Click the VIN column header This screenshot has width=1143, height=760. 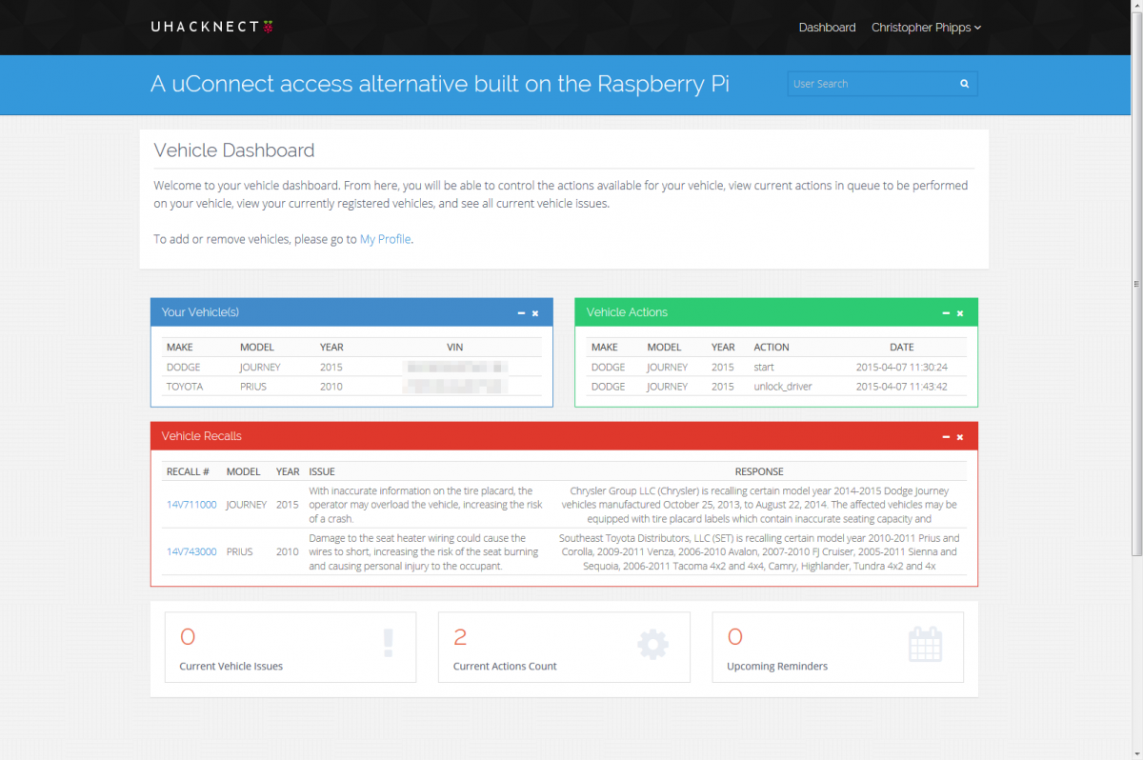click(454, 347)
